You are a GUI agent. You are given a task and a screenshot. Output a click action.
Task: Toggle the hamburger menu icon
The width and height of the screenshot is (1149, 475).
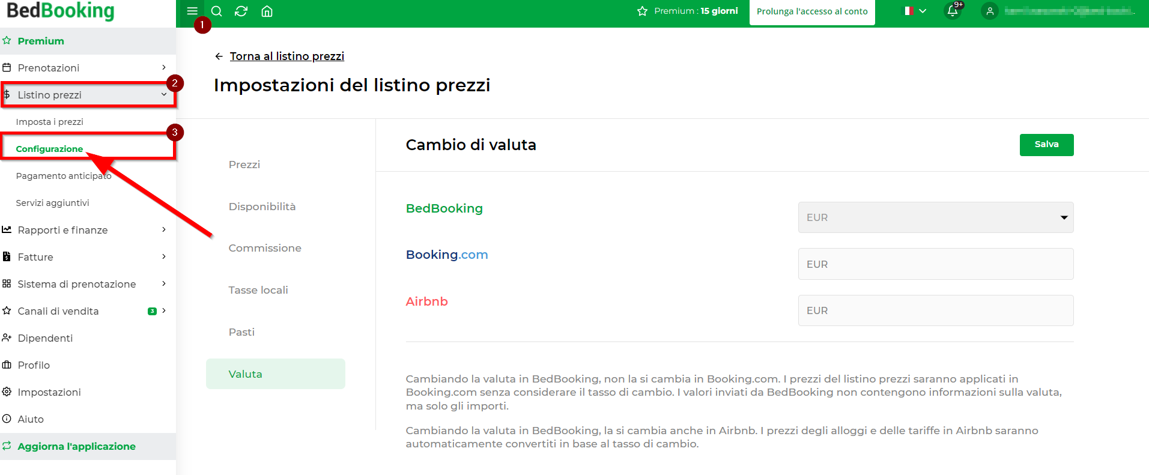(x=192, y=11)
